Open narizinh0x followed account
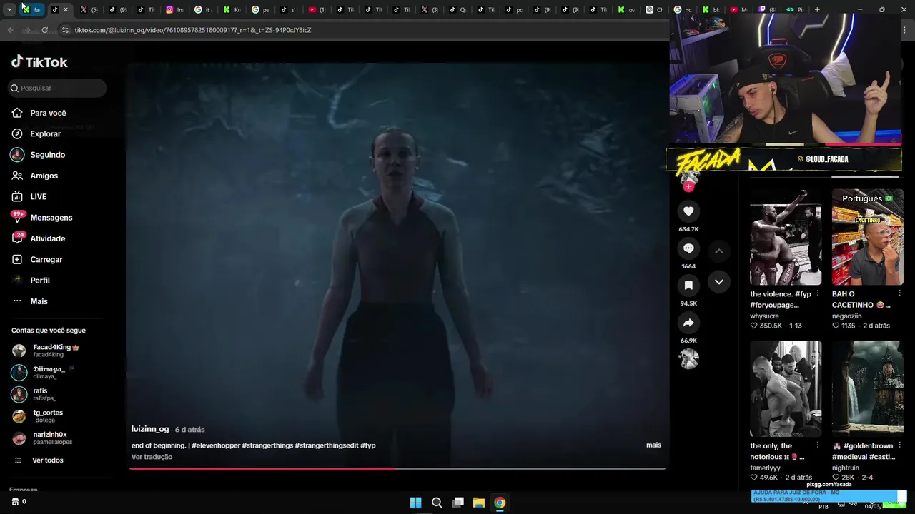Viewport: 915px width, 514px height. pyautogui.click(x=42, y=438)
